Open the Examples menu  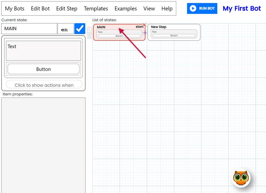click(x=125, y=9)
